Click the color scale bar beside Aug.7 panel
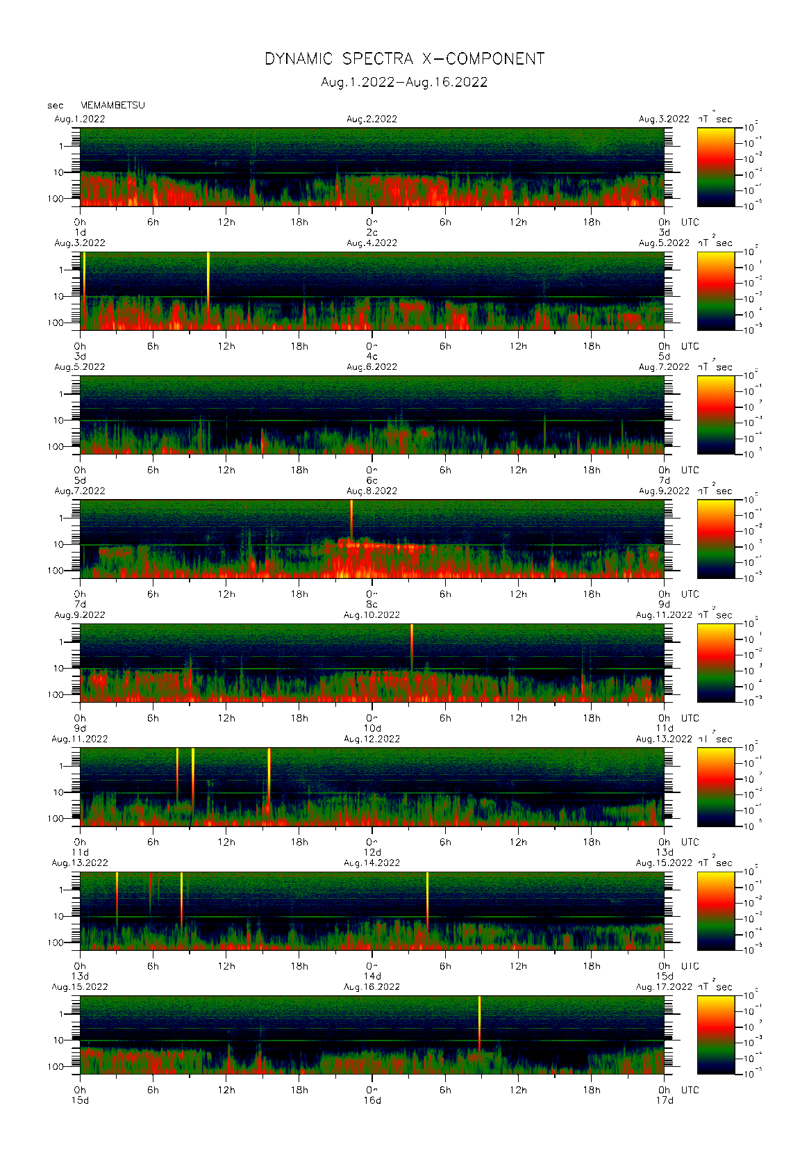This screenshot has width=809, height=1167. click(716, 539)
